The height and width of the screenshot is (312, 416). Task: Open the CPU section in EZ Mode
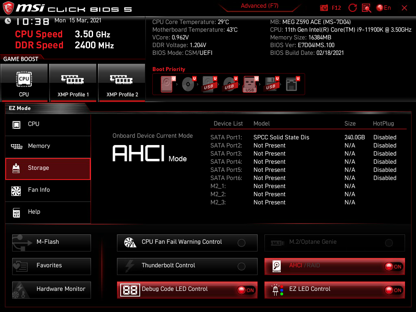[48, 125]
